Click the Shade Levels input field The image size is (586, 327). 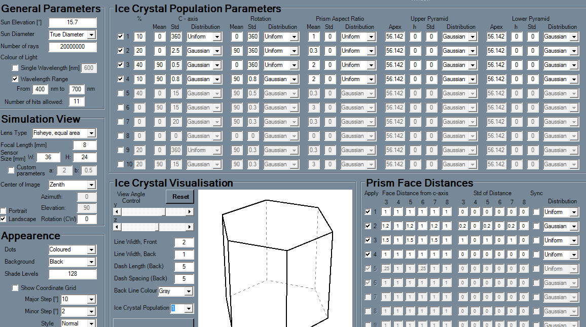click(x=72, y=274)
